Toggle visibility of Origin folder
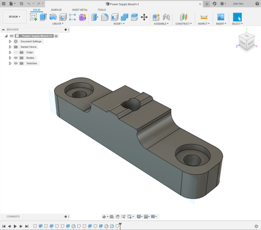 (x=16, y=52)
